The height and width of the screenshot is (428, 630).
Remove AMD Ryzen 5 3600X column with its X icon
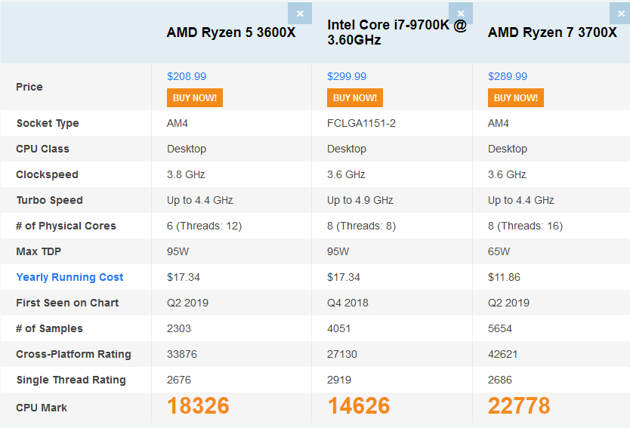[x=300, y=14]
